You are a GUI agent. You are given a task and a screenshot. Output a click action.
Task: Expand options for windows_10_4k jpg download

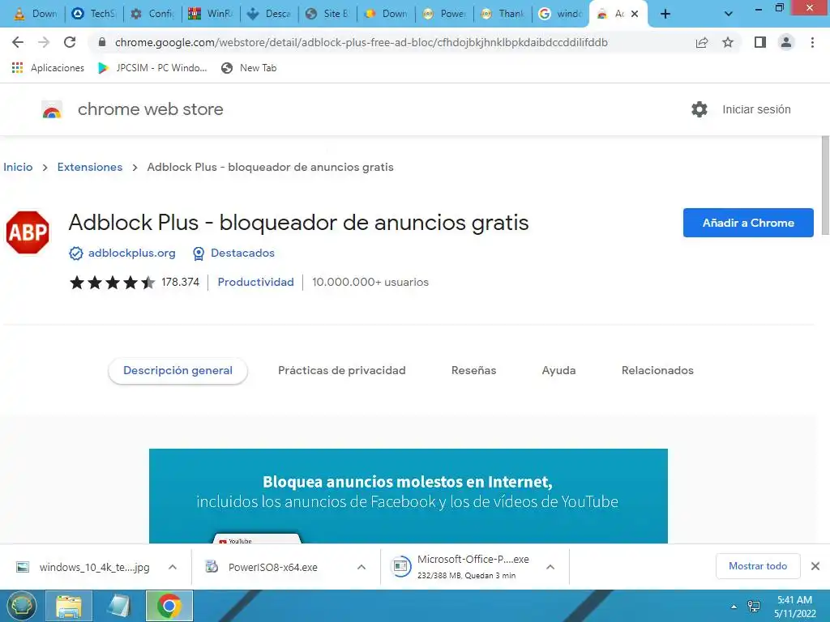tap(173, 567)
